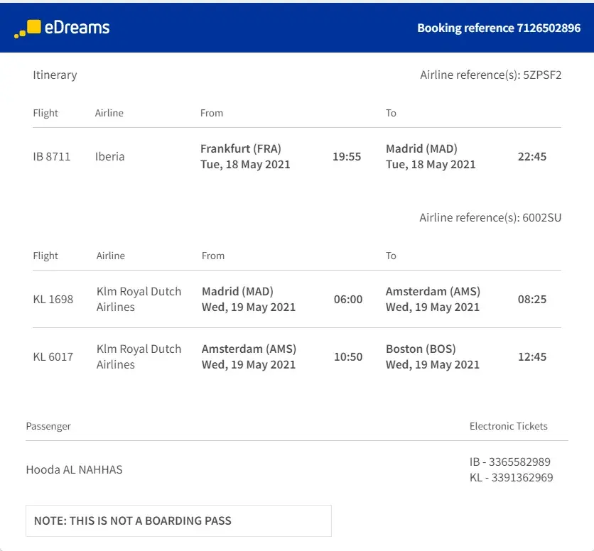Click flight number IB 8711
This screenshot has height=551, width=594.
[52, 156]
